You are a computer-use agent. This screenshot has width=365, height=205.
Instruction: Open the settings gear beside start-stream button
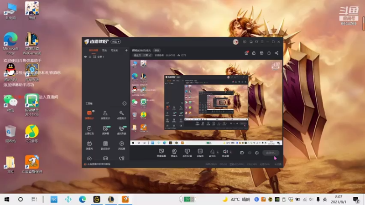tap(257, 153)
